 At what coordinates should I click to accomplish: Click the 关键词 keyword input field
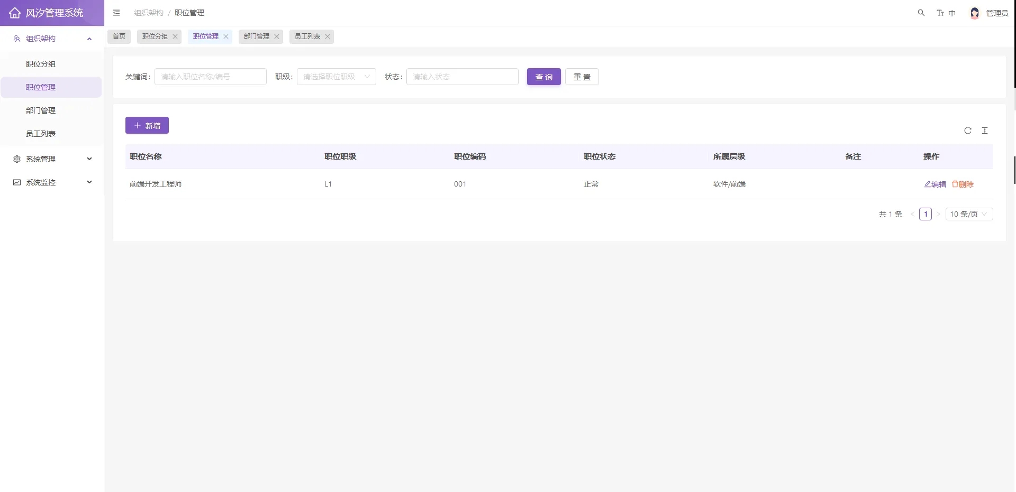click(210, 77)
